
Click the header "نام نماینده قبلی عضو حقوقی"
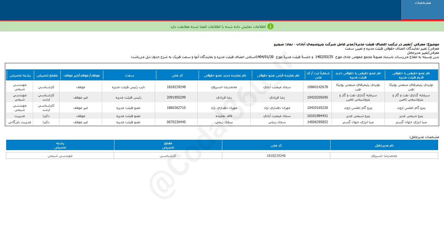[x=278, y=75]
